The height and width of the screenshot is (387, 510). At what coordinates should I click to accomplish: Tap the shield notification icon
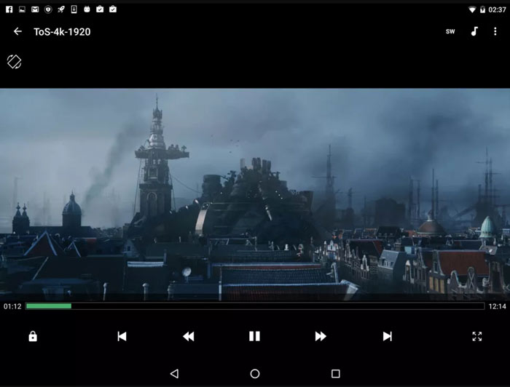48,9
